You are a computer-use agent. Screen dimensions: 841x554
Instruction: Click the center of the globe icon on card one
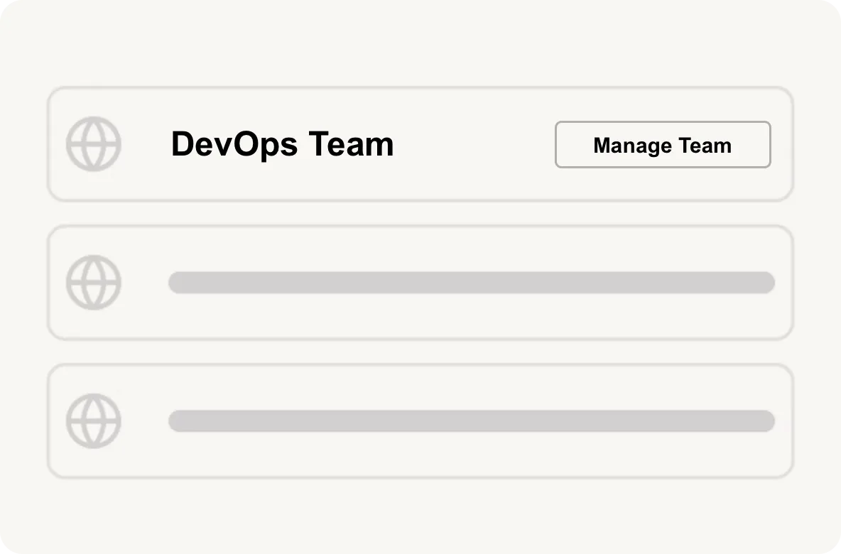click(94, 144)
